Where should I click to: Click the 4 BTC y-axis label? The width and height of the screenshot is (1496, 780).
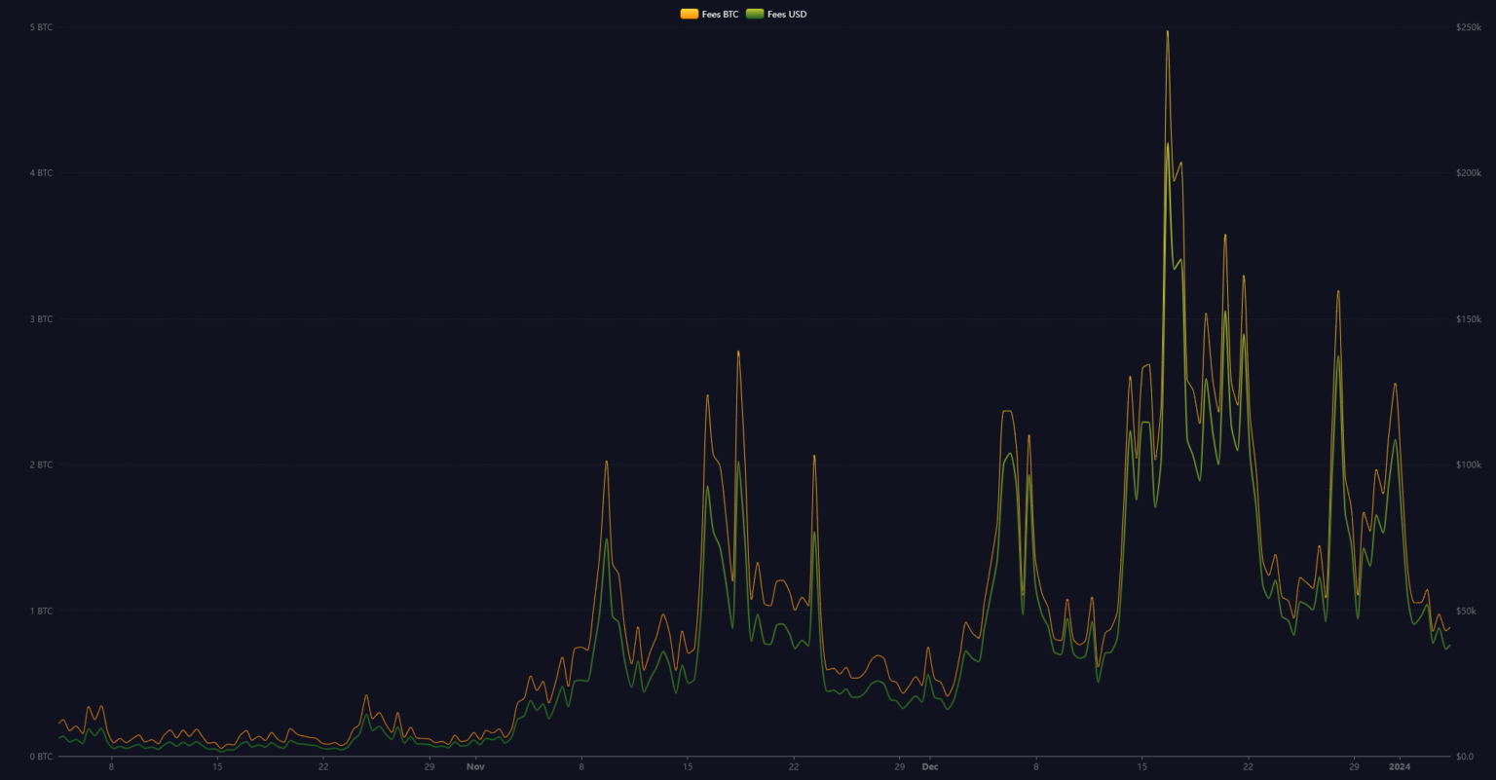coord(41,173)
